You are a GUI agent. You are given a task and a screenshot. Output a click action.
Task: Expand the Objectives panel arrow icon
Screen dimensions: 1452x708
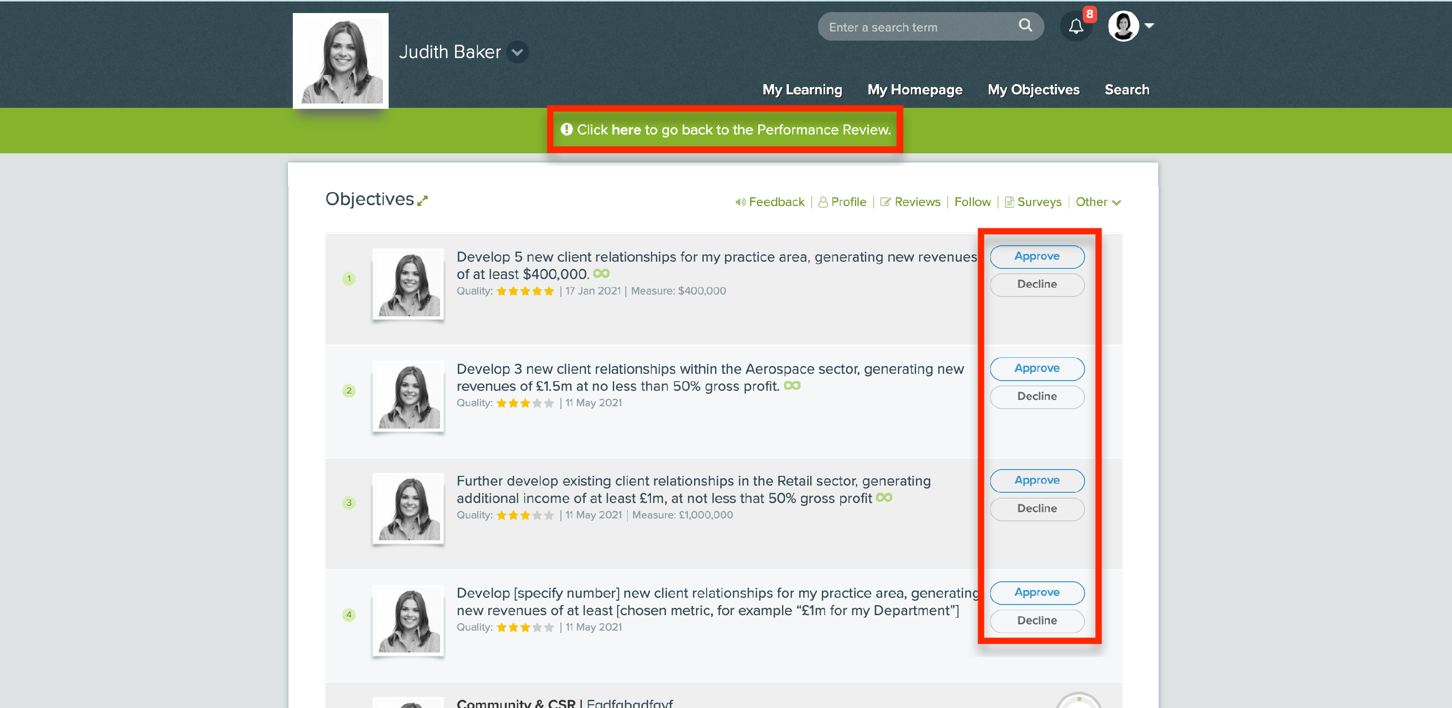422,201
